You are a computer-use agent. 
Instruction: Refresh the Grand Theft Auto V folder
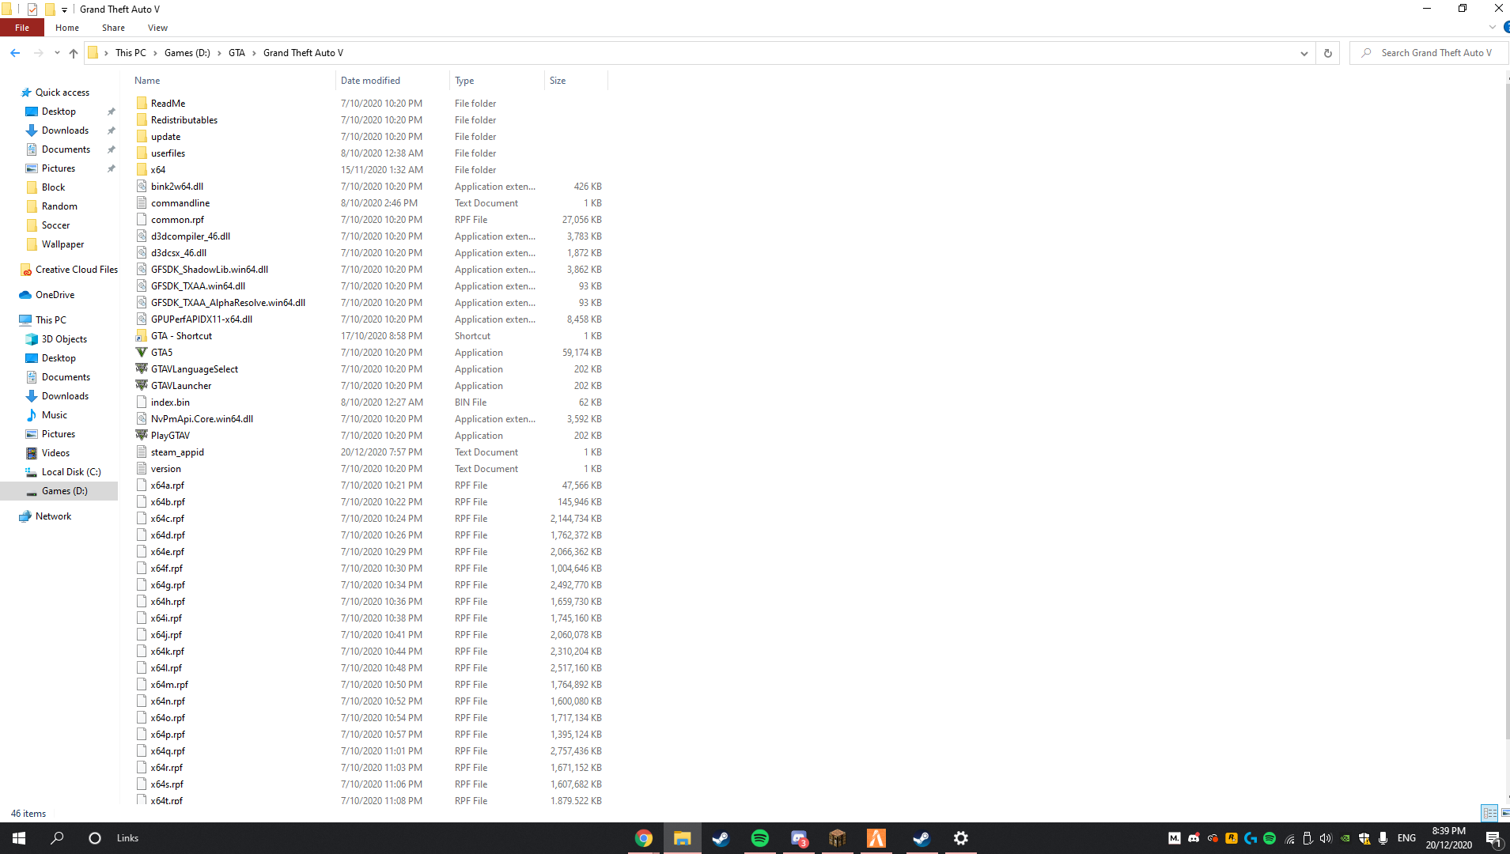pyautogui.click(x=1328, y=53)
